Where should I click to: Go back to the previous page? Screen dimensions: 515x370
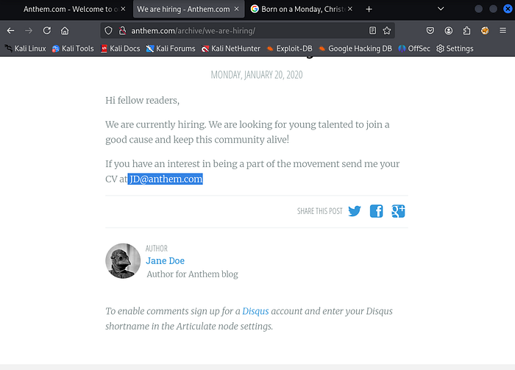point(10,31)
